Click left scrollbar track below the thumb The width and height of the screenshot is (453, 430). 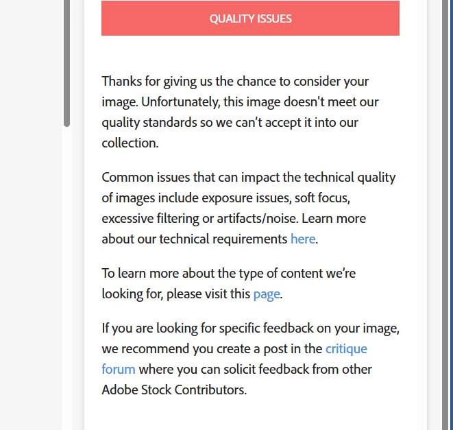pos(66,274)
